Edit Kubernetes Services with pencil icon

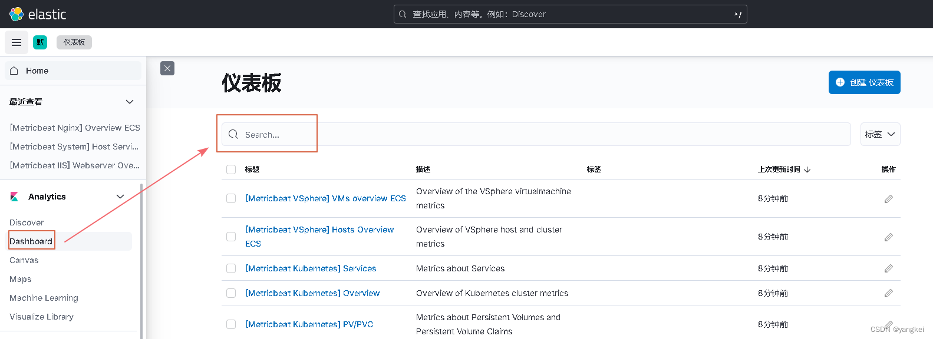coord(888,268)
